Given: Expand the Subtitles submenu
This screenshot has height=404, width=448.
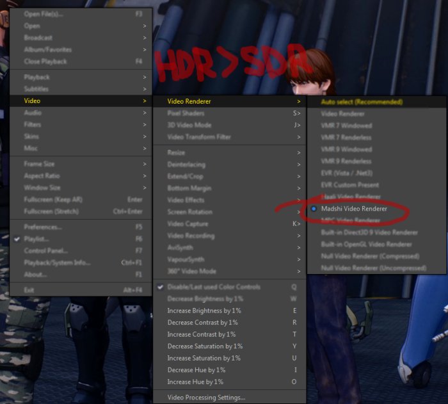Looking at the screenshot, I should coord(81,89).
